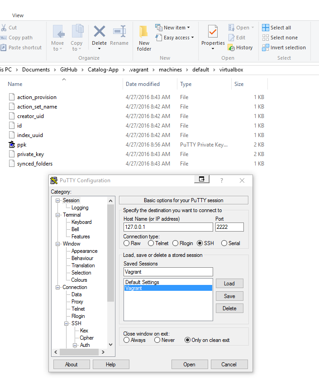Click the Paste shortcut icon
The width and height of the screenshot is (319, 379).
coord(3,47)
